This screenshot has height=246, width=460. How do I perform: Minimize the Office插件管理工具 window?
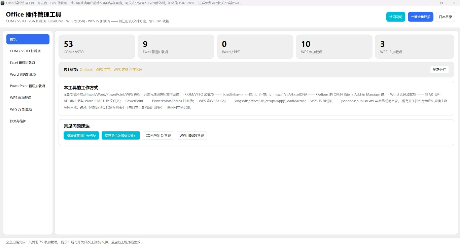[x=429, y=3]
